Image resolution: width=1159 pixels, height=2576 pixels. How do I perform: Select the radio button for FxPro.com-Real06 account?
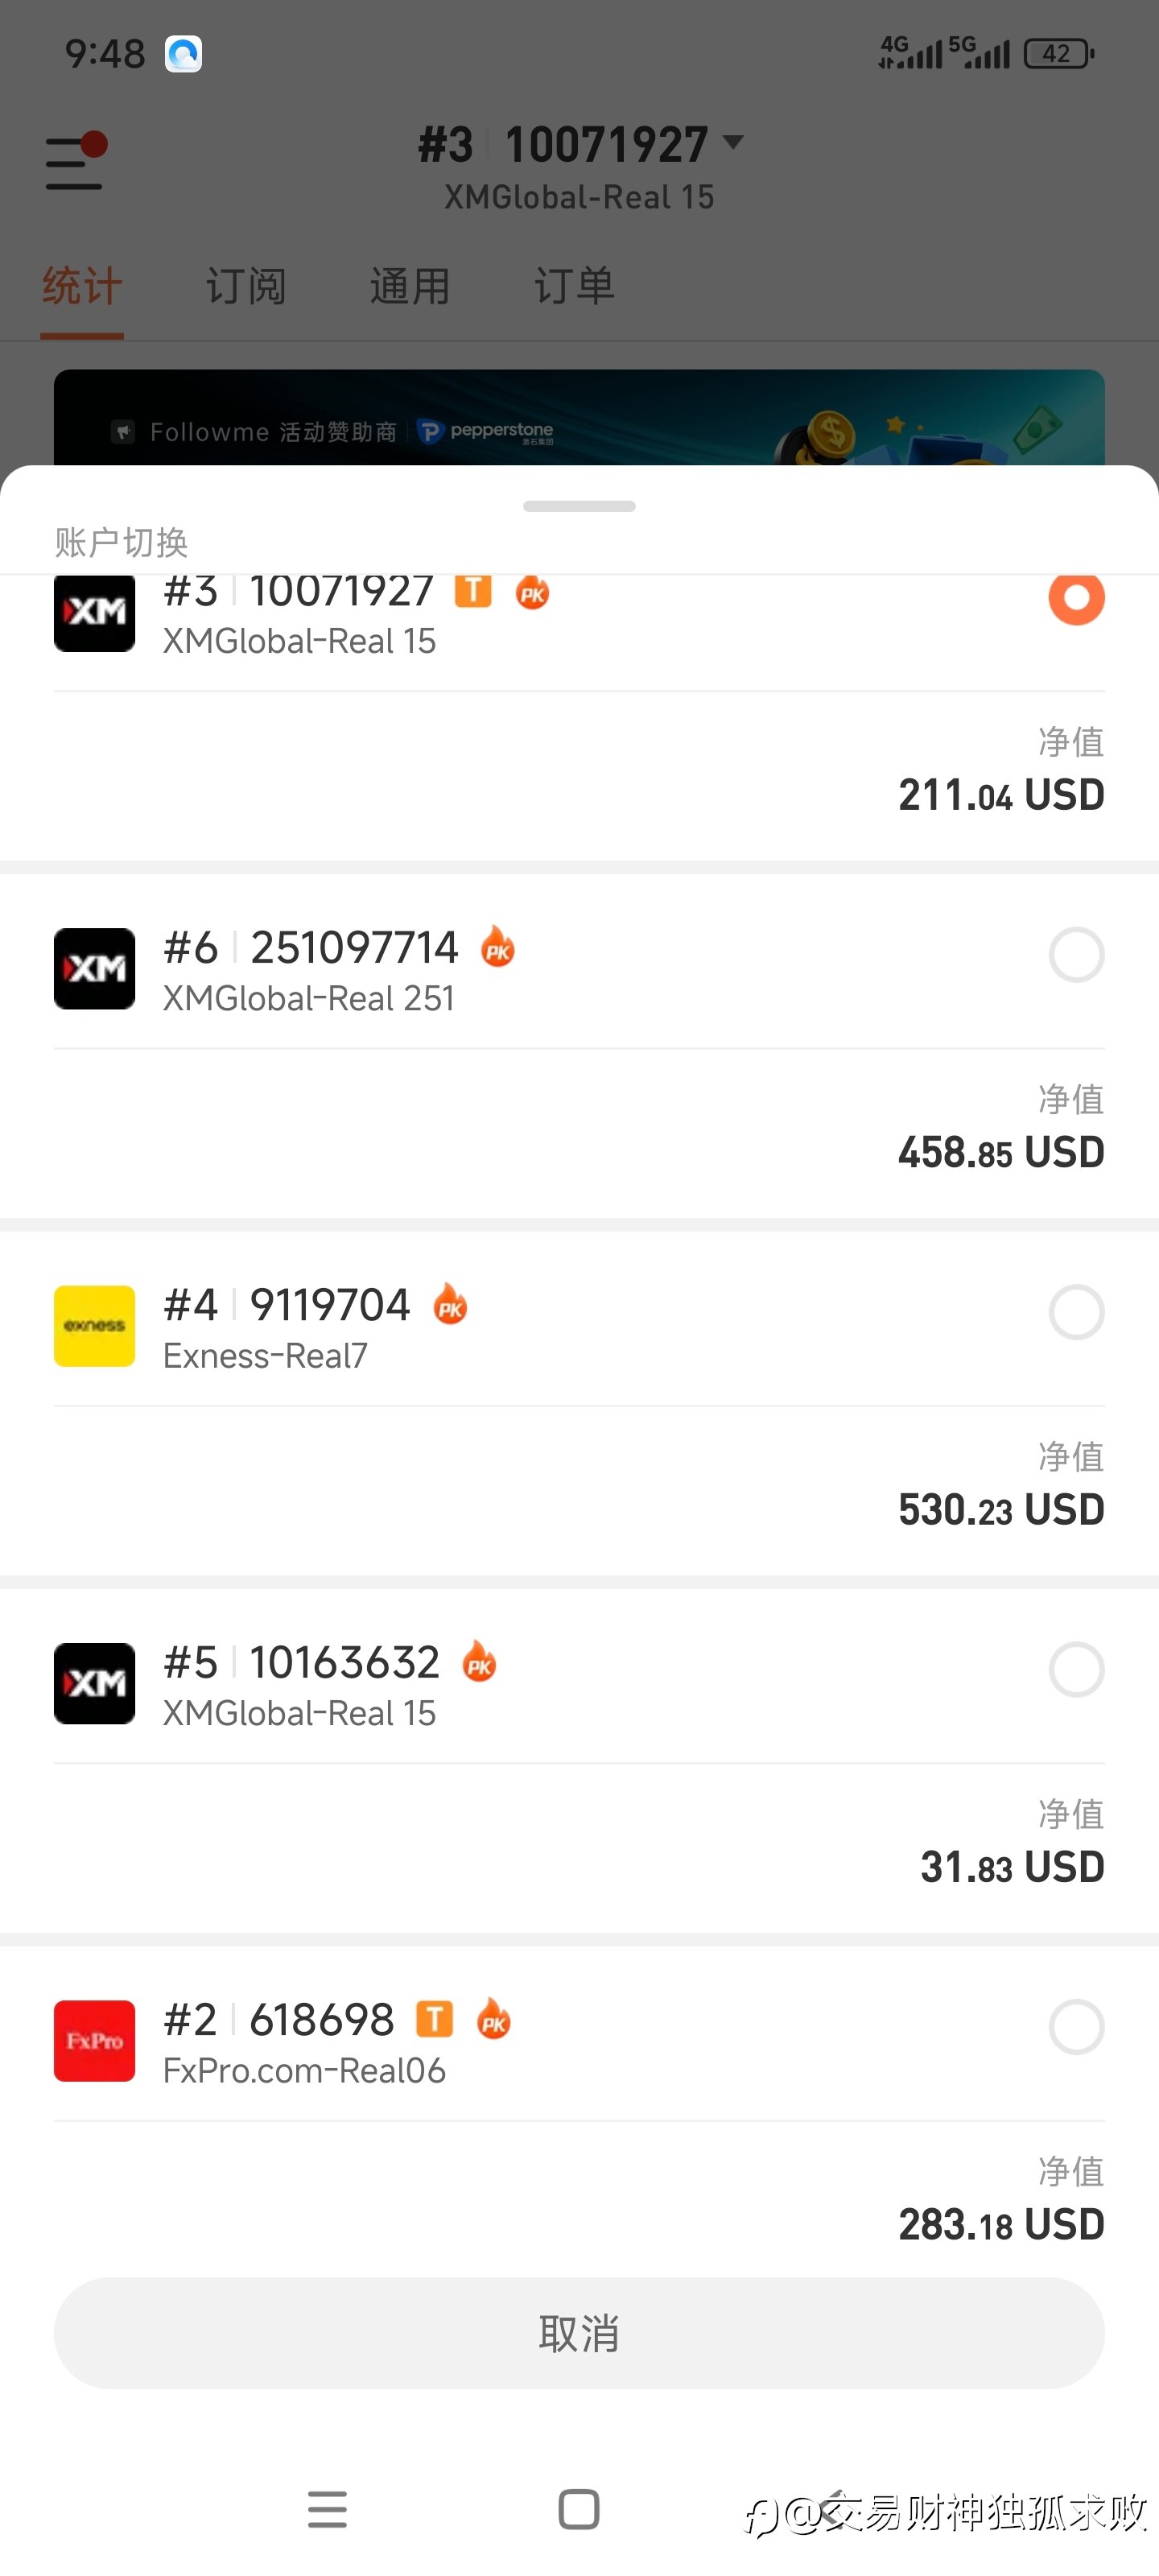[1076, 2027]
